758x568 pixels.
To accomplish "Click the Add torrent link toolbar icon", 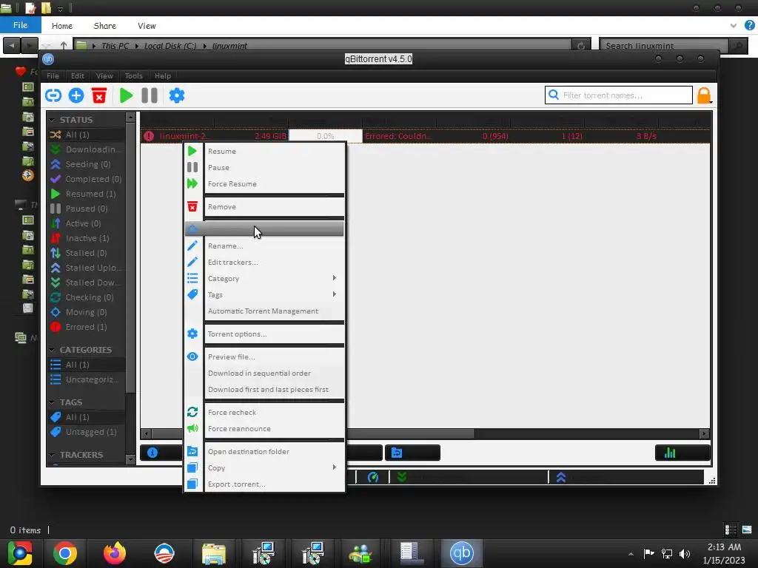I will pos(53,95).
